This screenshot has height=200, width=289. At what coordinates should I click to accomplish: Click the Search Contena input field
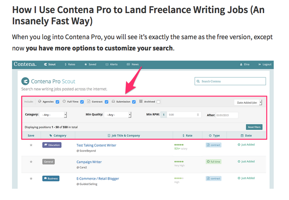point(230,81)
